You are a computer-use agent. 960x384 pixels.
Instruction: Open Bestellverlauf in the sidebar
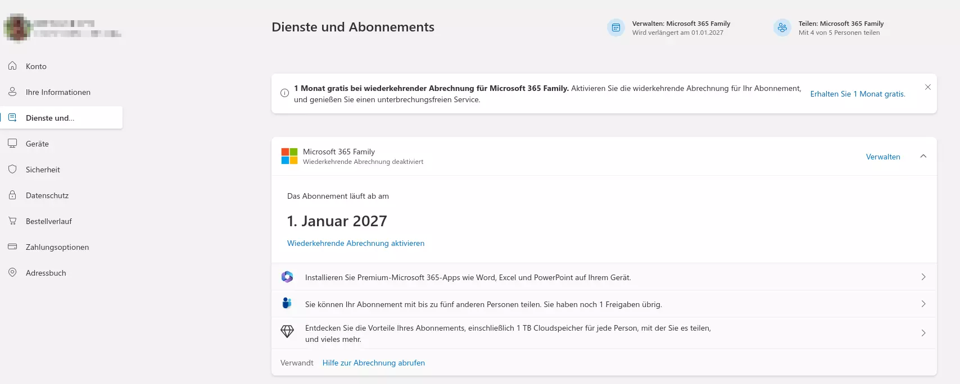(61, 221)
